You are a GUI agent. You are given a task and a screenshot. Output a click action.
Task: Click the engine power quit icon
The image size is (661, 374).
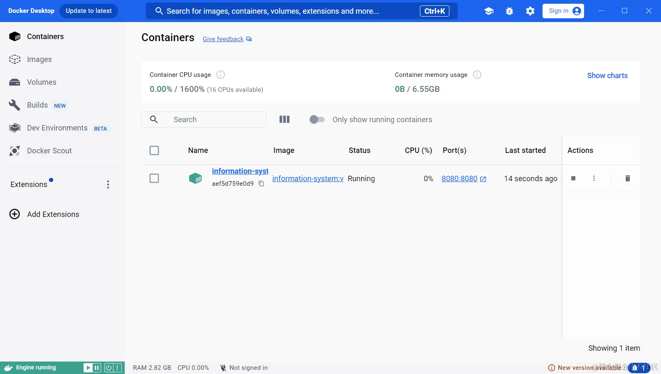[x=109, y=368]
